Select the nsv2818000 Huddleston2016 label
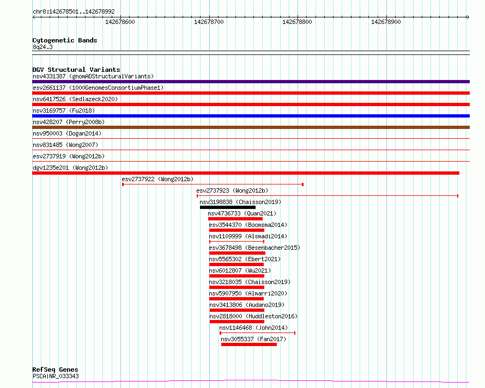This screenshot has height=388, width=485. pyautogui.click(x=253, y=316)
